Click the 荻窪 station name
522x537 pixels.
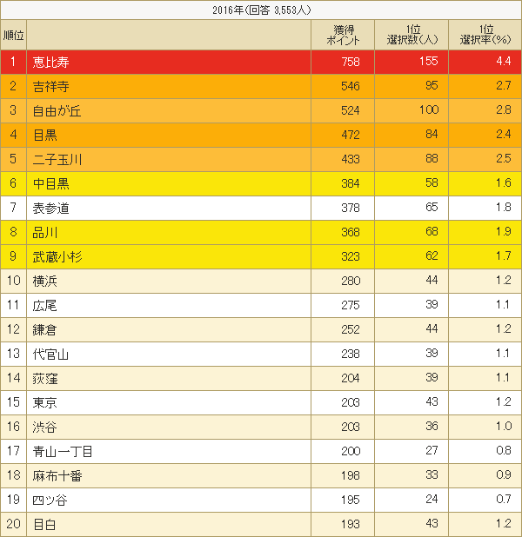pyautogui.click(x=45, y=378)
